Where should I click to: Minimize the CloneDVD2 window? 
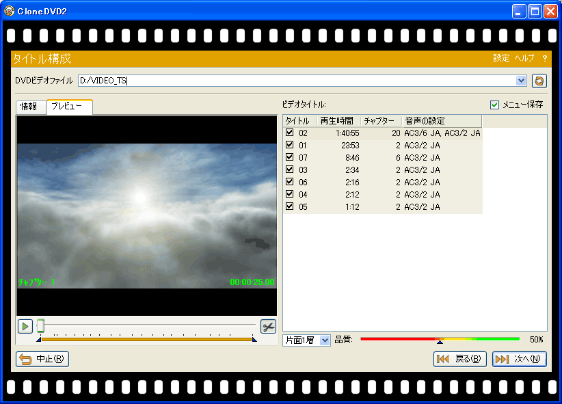(519, 12)
